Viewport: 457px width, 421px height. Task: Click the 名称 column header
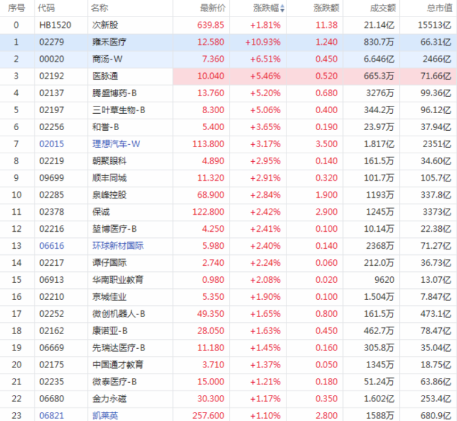[x=99, y=8]
